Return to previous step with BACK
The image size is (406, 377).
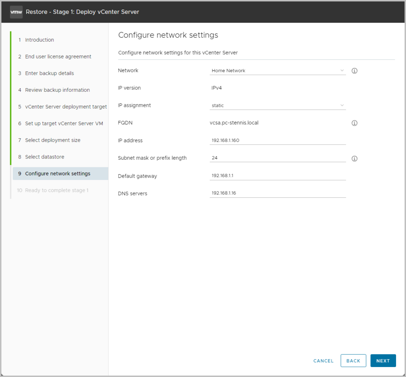click(353, 360)
